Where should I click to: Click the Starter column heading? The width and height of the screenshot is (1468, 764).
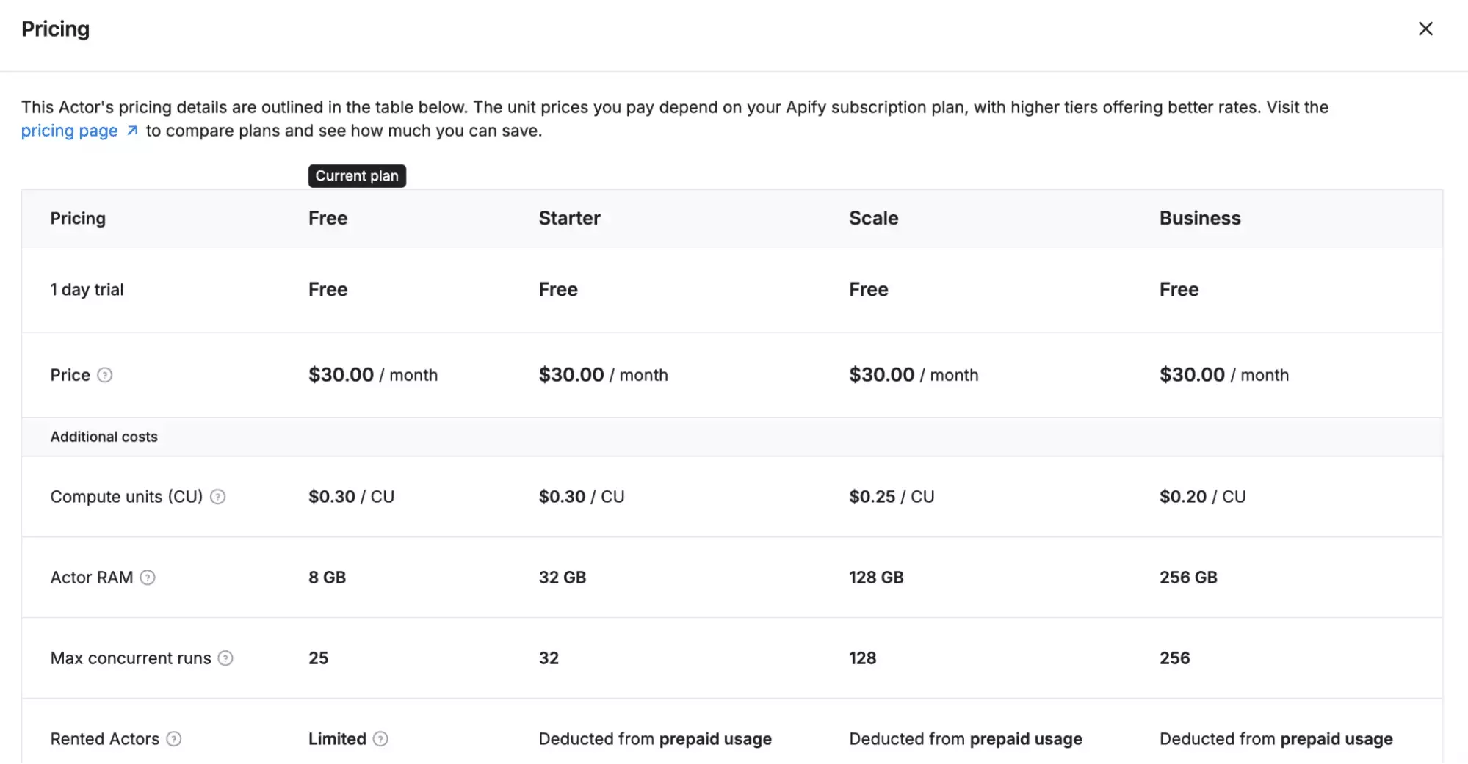tap(569, 218)
